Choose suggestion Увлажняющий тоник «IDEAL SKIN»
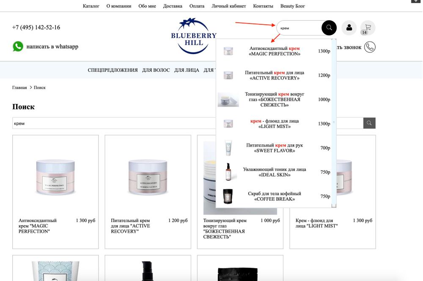 pos(275,172)
